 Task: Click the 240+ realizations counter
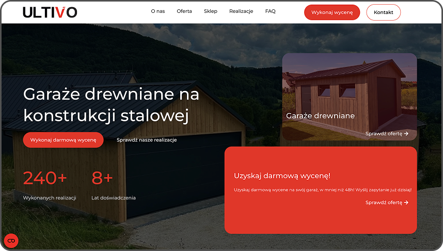tap(45, 178)
